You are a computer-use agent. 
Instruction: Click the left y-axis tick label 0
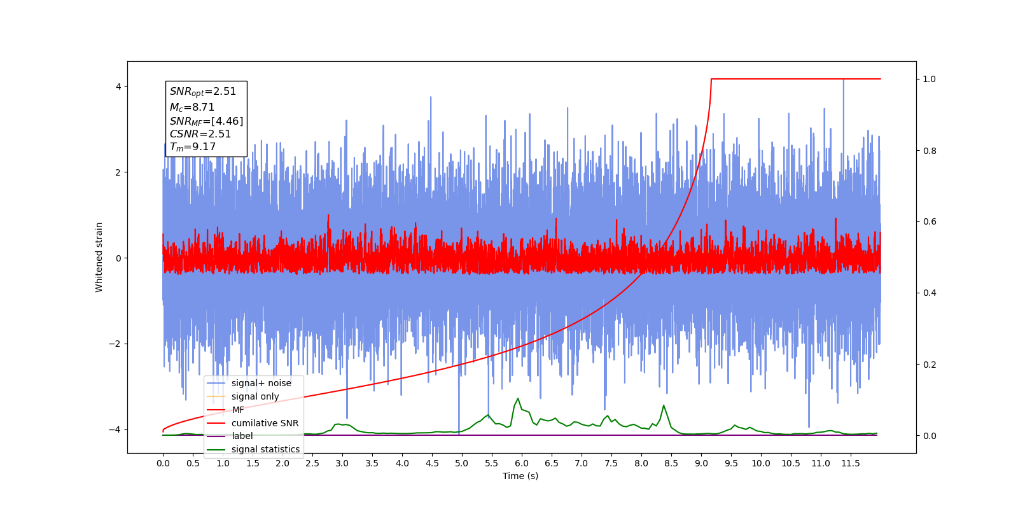click(x=118, y=258)
